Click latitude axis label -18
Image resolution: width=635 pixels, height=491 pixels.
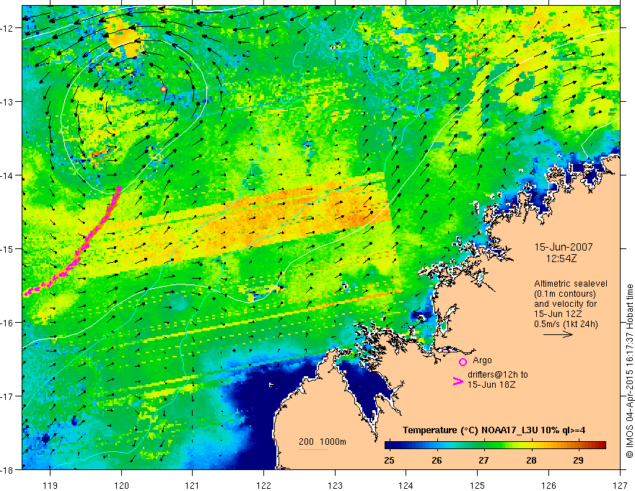tap(8, 469)
